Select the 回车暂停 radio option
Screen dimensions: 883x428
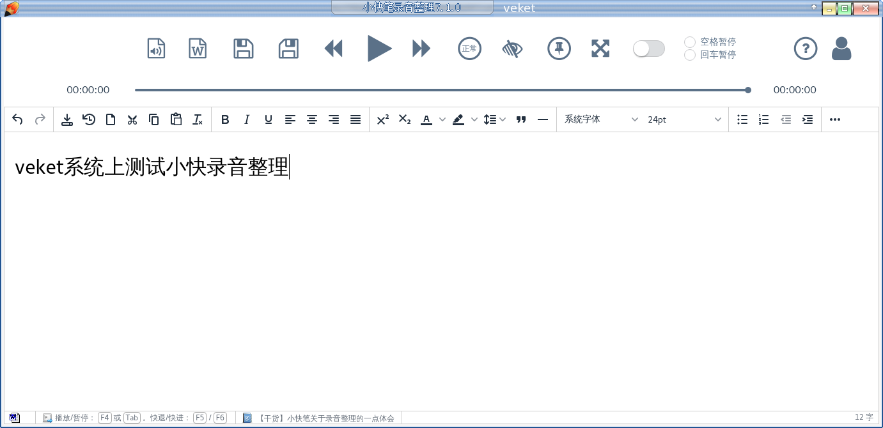pyautogui.click(x=690, y=55)
